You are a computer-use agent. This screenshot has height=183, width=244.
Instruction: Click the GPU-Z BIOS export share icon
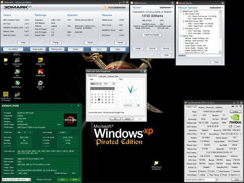[x=231, y=127]
